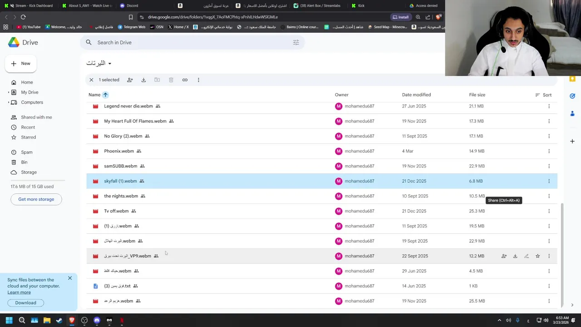
Task: Click Install app button in address bar
Action: point(401,17)
